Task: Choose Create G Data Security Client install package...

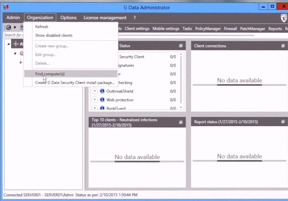Action: (x=71, y=83)
